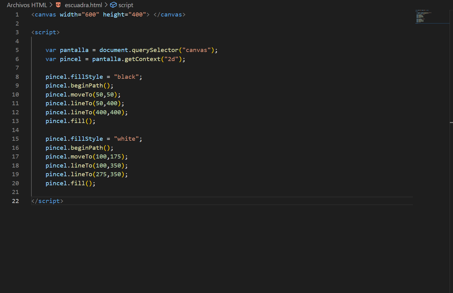This screenshot has height=293, width=453.
Task: Click the HTML5 file icon in breadcrumb
Action: pos(58,5)
